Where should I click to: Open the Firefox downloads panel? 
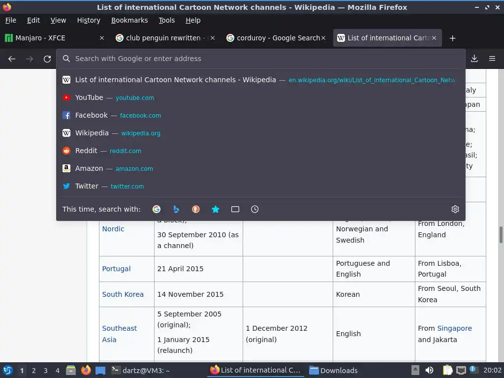point(474,59)
